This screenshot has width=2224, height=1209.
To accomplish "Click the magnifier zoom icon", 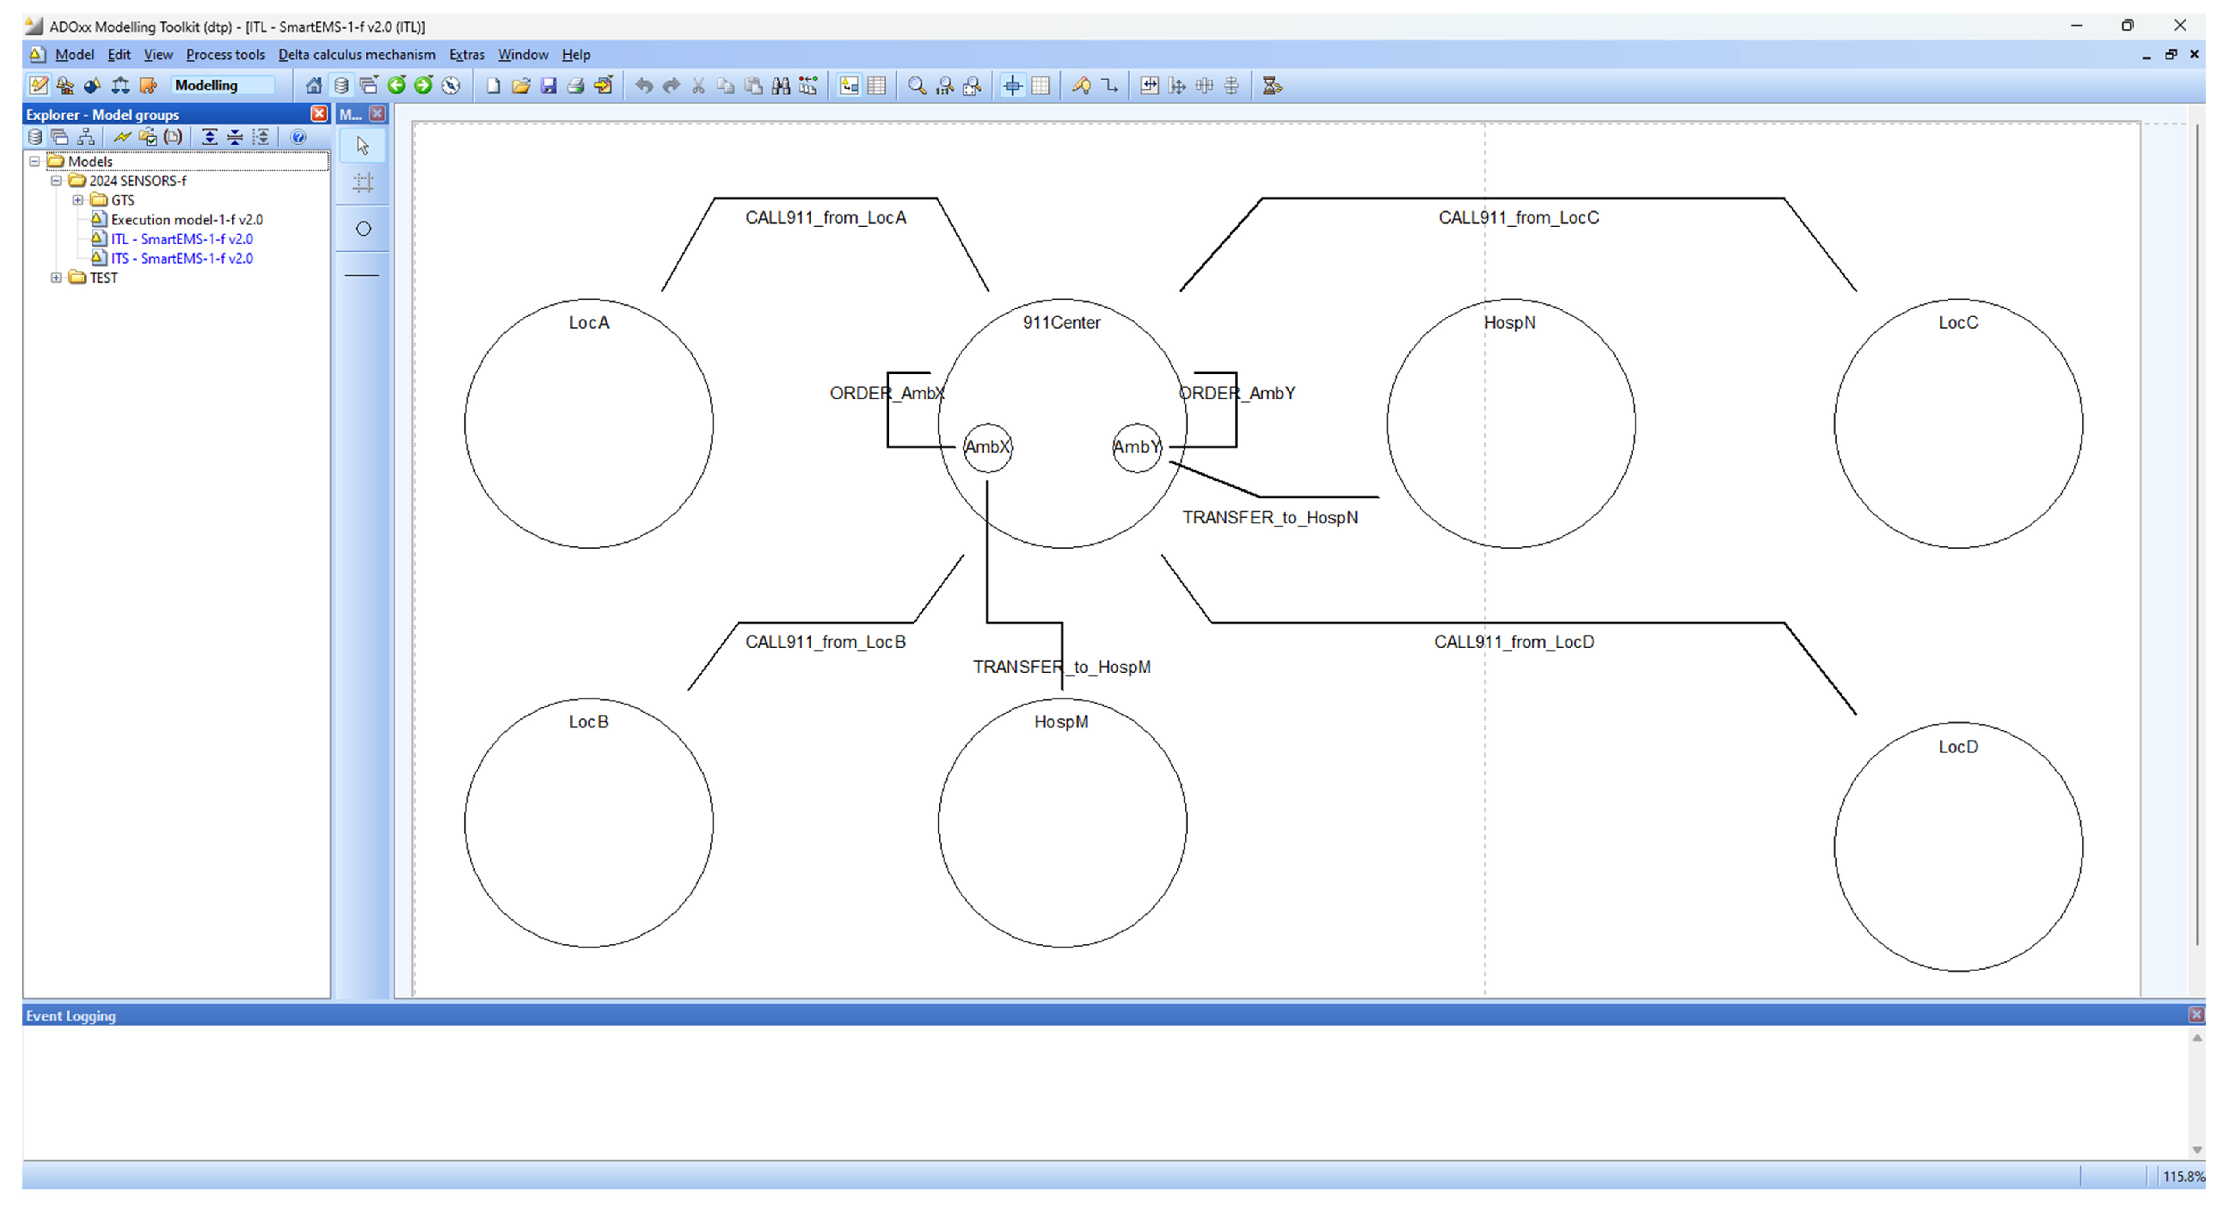I will pyautogui.click(x=916, y=85).
